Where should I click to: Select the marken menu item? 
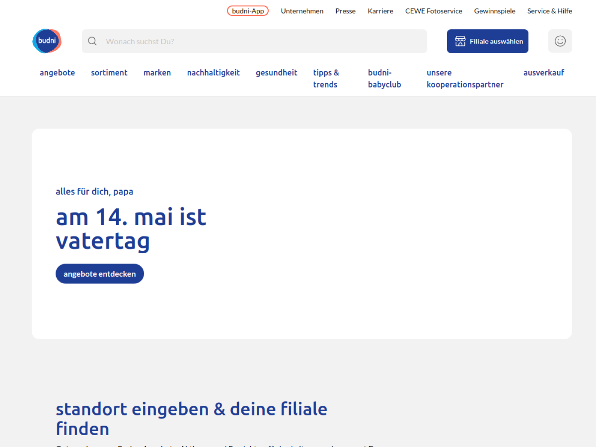coord(157,73)
